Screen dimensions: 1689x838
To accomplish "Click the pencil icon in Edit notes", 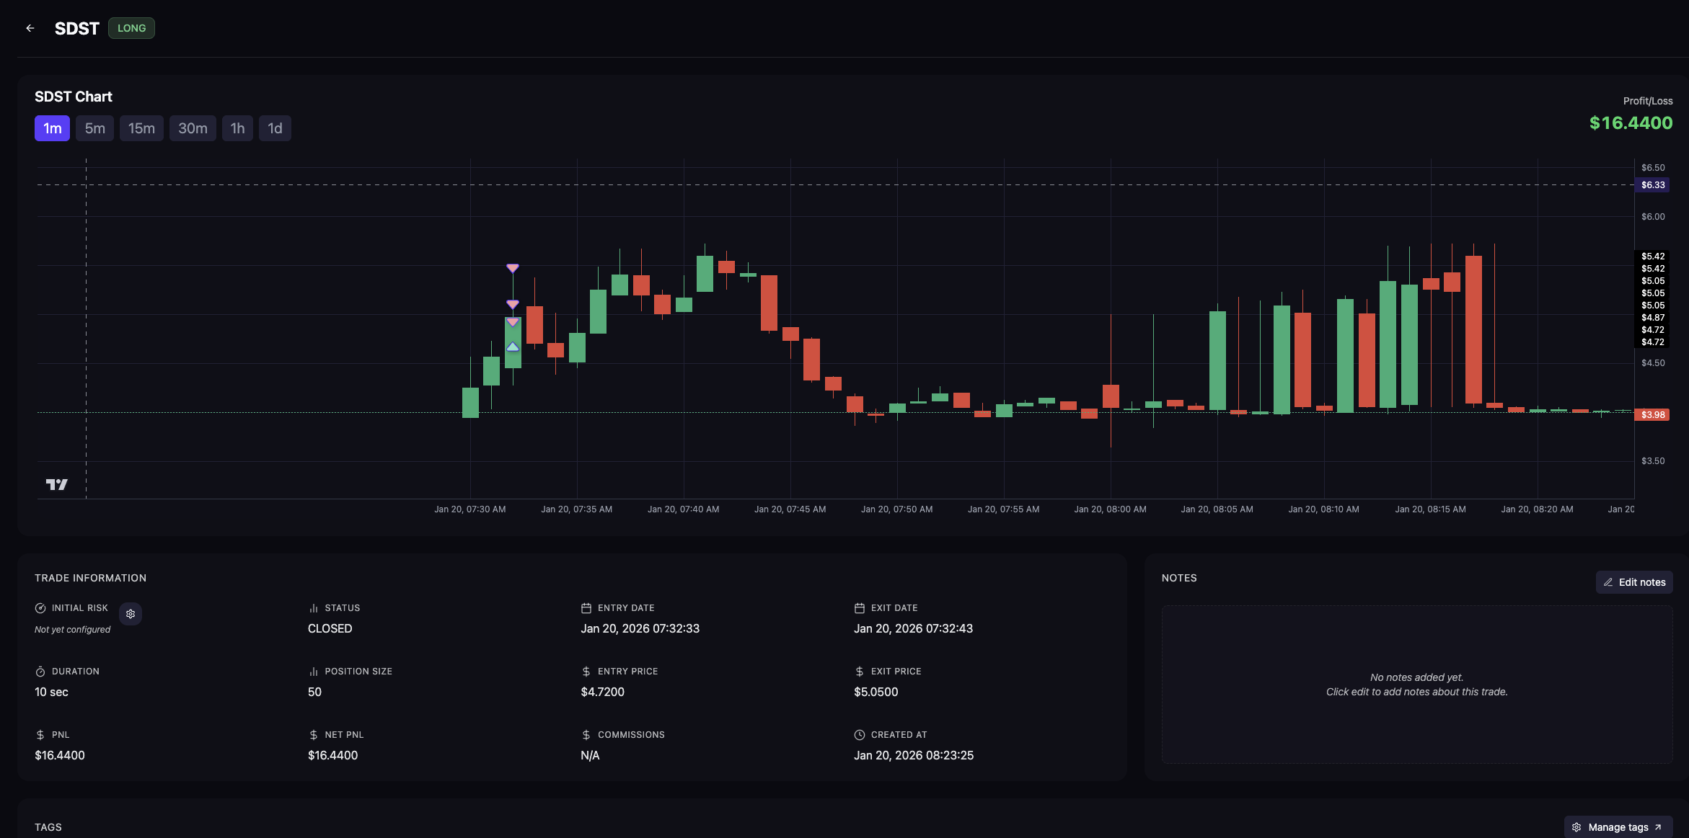I will pos(1608,582).
